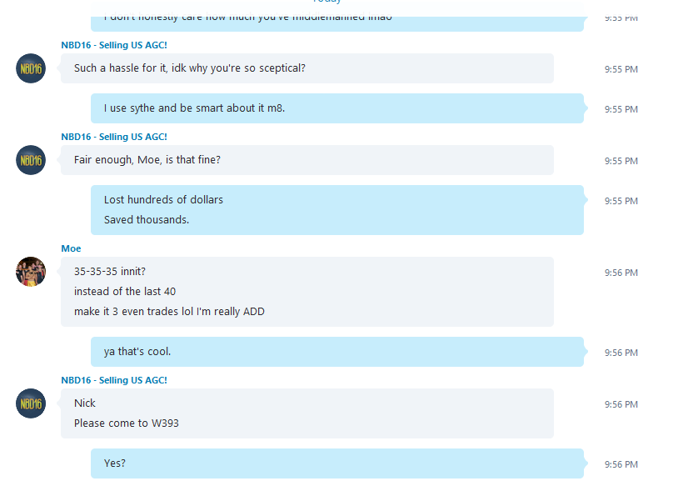Select the 'Yes?' message bubble
Screen dimensions: 673x496
click(x=337, y=463)
